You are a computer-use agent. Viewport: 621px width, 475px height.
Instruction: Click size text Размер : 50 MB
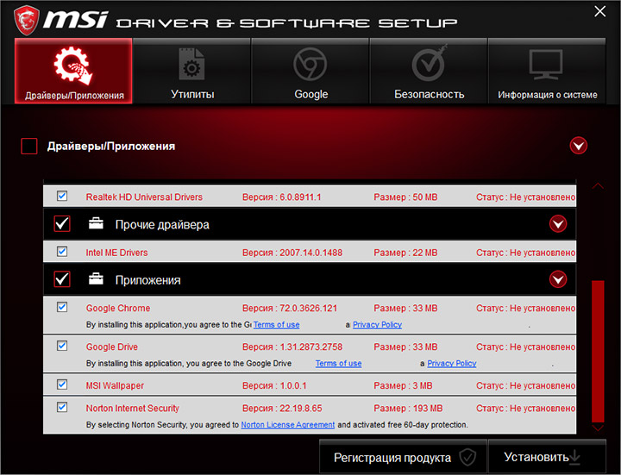[x=405, y=197]
